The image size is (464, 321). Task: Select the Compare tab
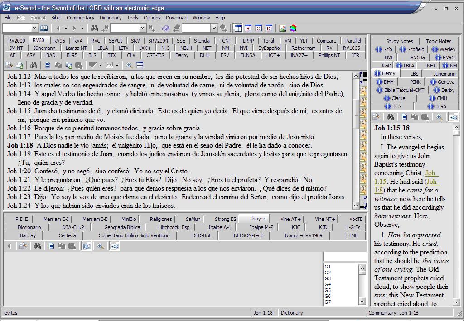pos(326,41)
